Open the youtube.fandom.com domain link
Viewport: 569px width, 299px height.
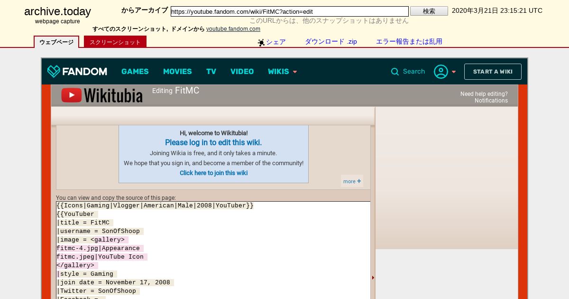[233, 29]
